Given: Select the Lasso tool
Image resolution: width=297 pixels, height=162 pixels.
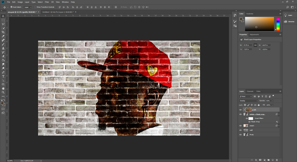Looking at the screenshot, I should click(3, 24).
